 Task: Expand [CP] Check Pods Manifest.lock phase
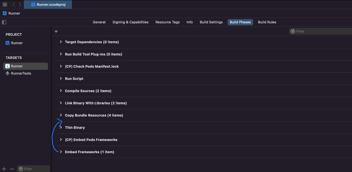click(61, 66)
